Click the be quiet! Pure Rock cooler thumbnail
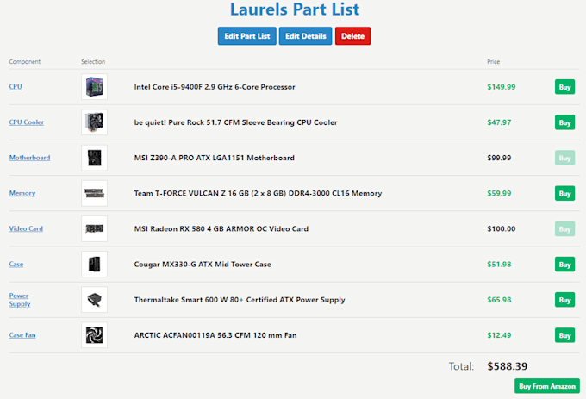586x399 pixels. tap(94, 122)
